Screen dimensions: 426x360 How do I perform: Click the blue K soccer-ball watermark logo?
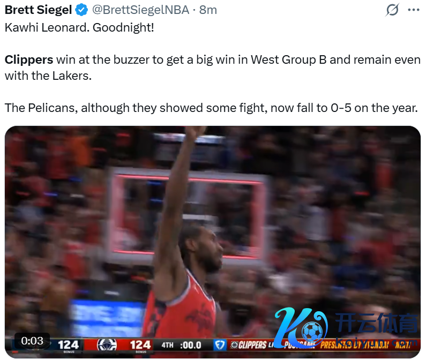[x=301, y=327]
